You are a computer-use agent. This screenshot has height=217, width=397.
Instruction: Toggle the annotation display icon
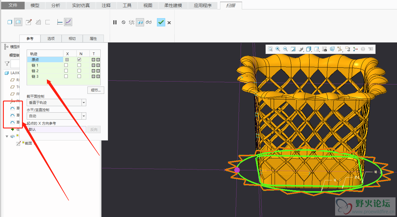[348, 49]
